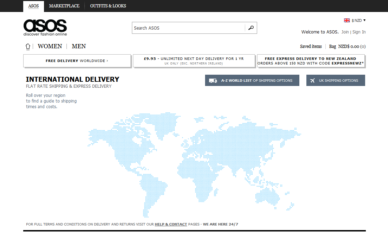Image resolution: width=388 pixels, height=235 pixels.
Task: Click the Join link
Action: coord(345,32)
